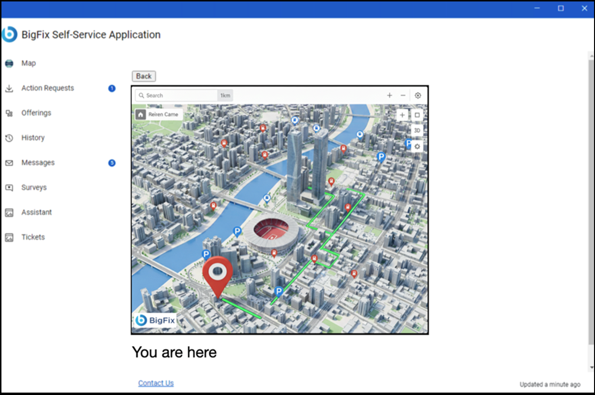Viewport: 595px width, 395px height.
Task: Open the Contact Us link
Action: [156, 383]
